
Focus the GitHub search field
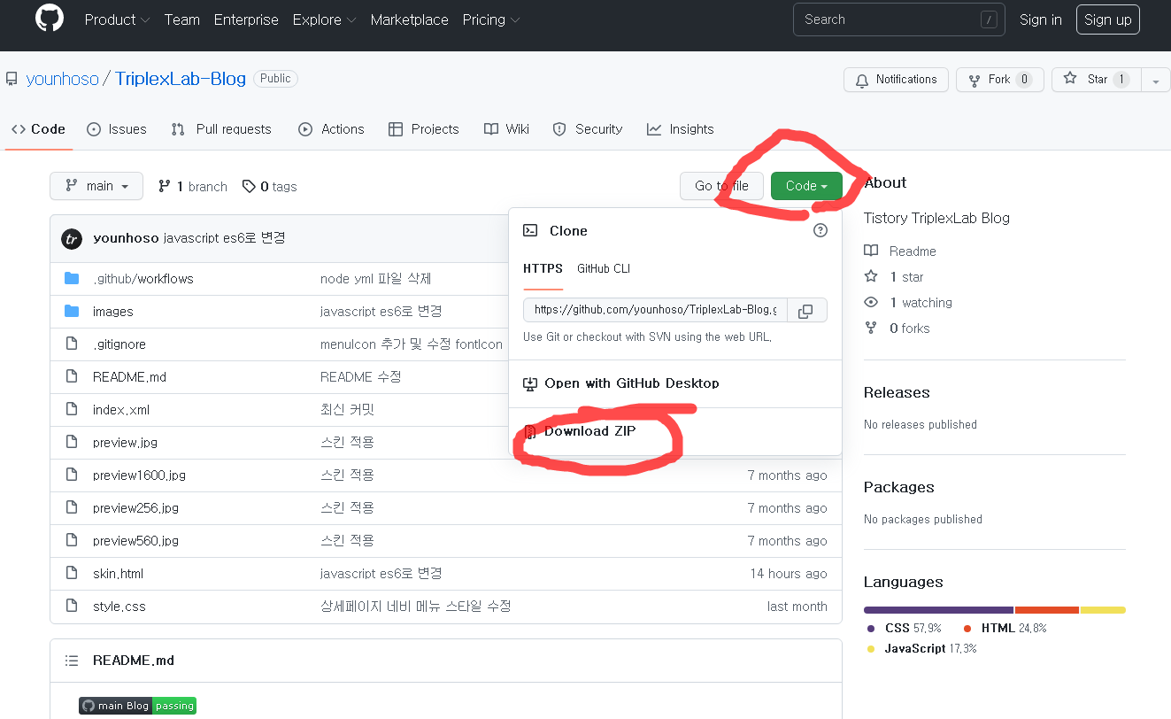coord(899,19)
